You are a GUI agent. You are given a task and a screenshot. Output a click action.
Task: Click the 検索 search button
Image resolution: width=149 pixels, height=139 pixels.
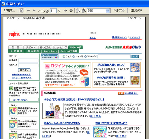pyautogui.click(x=135, y=57)
